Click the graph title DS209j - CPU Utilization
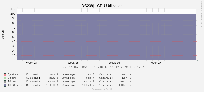 pyautogui.click(x=102, y=6)
